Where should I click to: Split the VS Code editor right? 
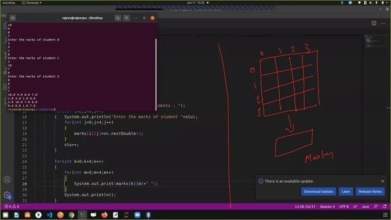point(374,23)
